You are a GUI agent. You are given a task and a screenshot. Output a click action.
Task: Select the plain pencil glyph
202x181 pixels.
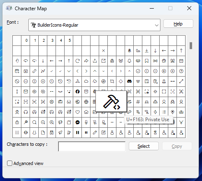click(x=95, y=133)
